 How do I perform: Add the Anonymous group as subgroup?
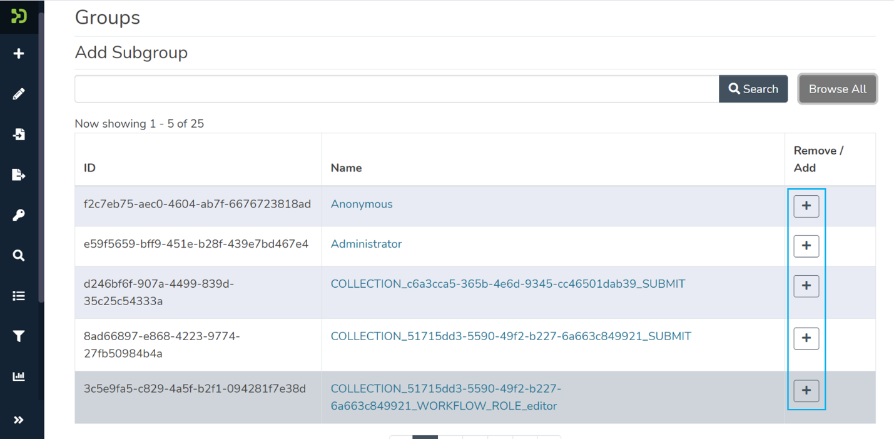pos(806,206)
